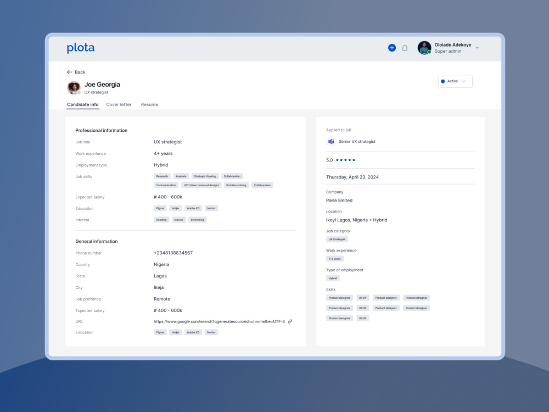This screenshot has height=412, width=549.
Task: Click the Teams icon beside Senior UX strategist
Action: click(x=331, y=142)
